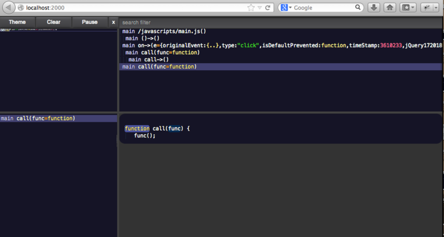Bookmark this page with the star icon
This screenshot has height=237, width=444.
pyautogui.click(x=251, y=8)
